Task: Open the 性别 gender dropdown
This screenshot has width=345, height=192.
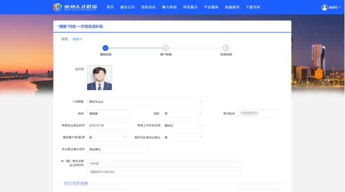Action: click(183, 113)
